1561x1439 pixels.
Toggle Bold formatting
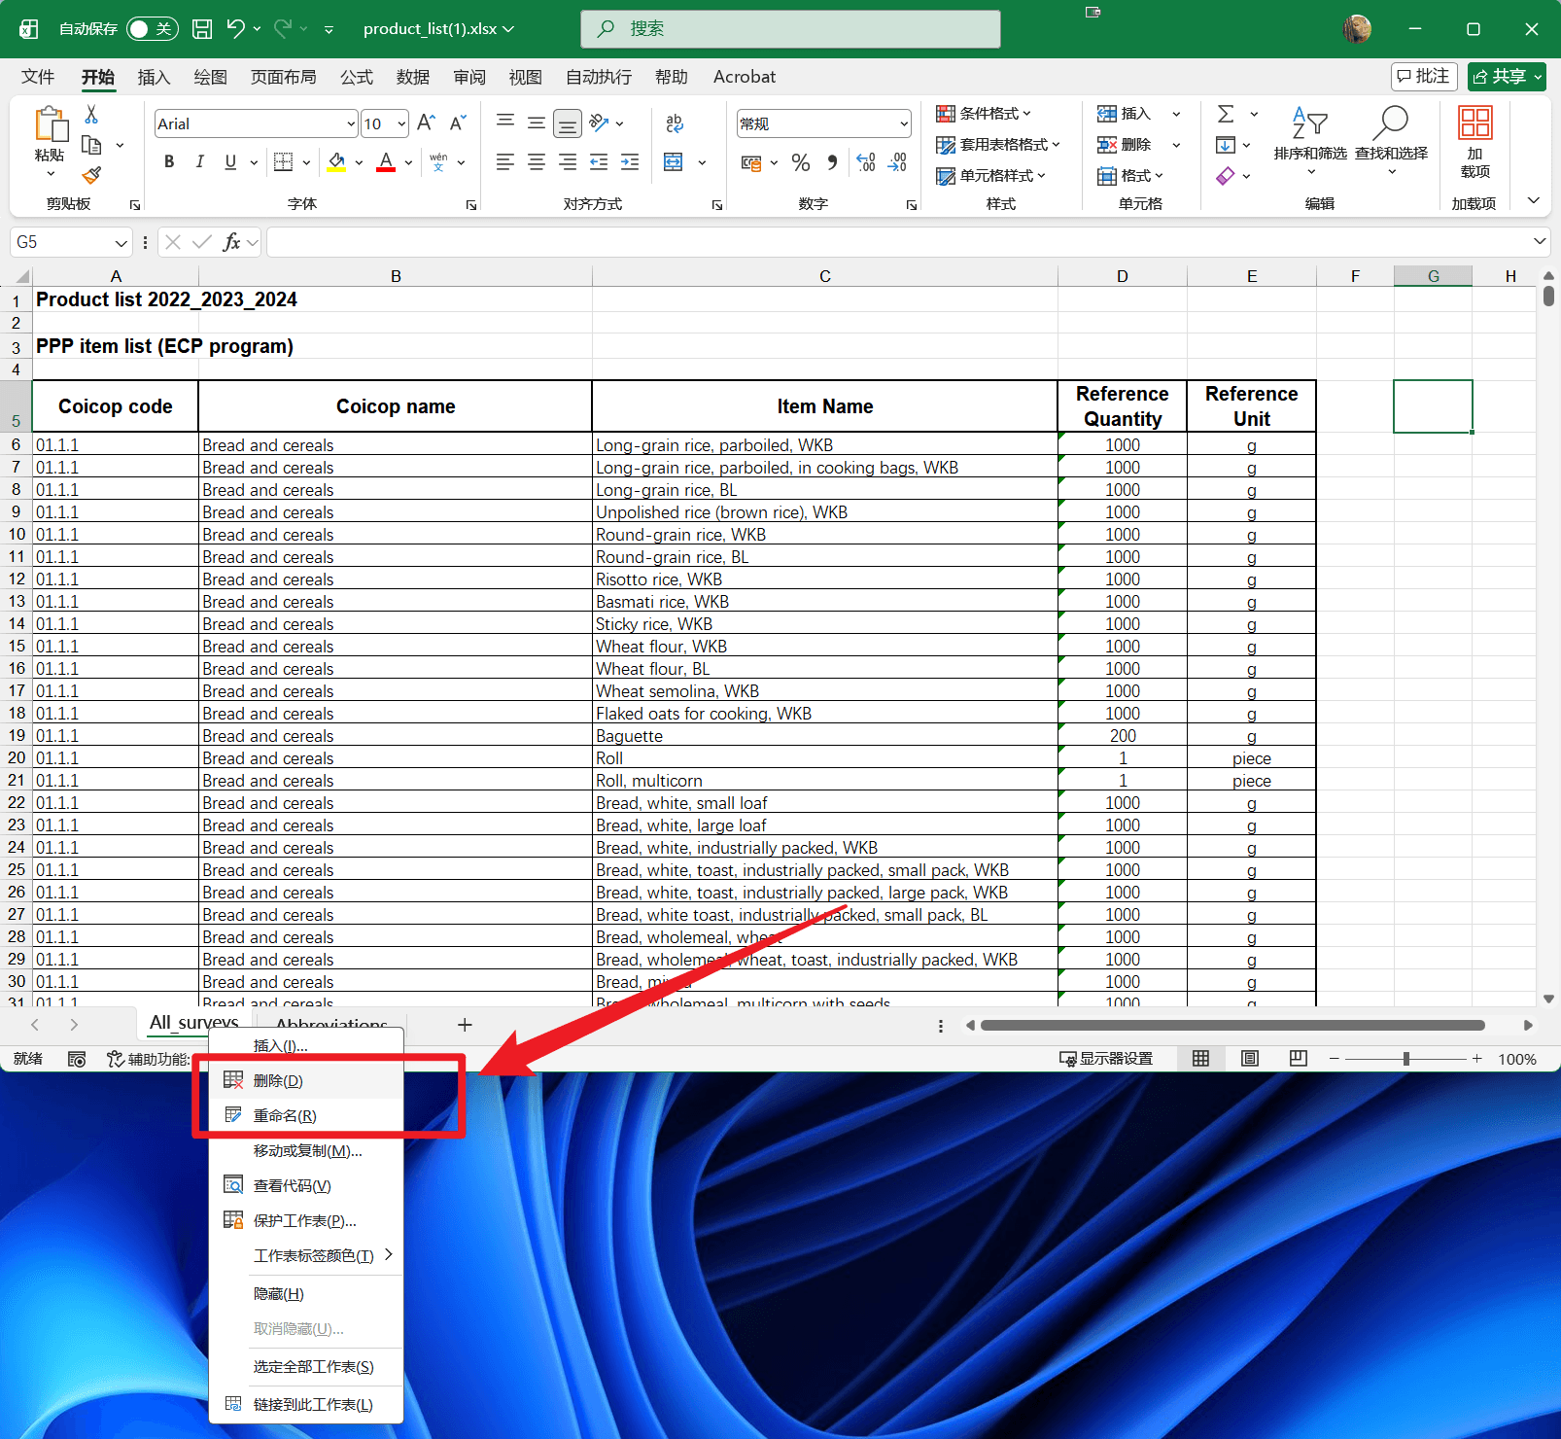coord(169,162)
